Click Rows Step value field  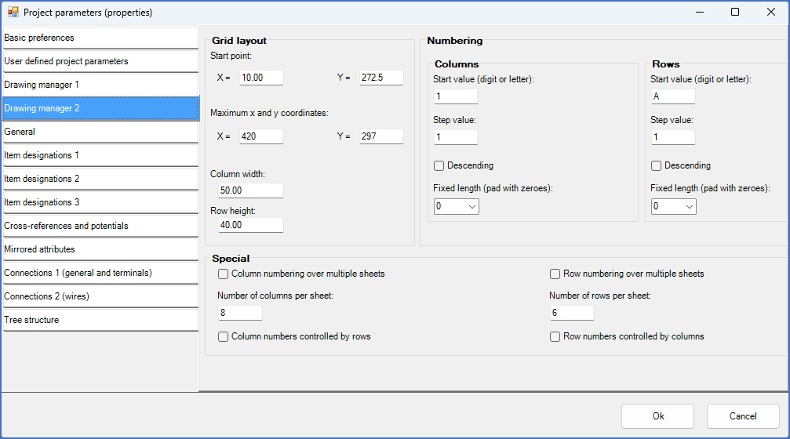coord(673,137)
